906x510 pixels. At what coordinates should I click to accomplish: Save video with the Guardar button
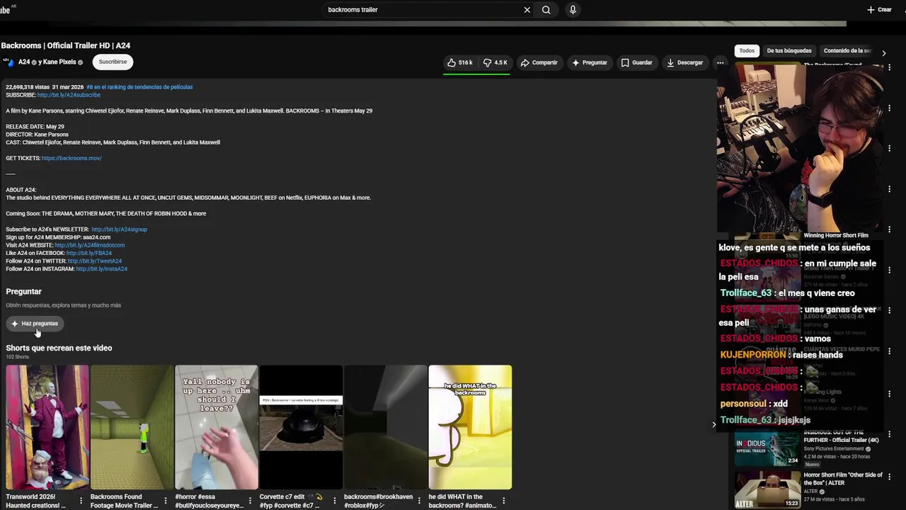pyautogui.click(x=636, y=62)
